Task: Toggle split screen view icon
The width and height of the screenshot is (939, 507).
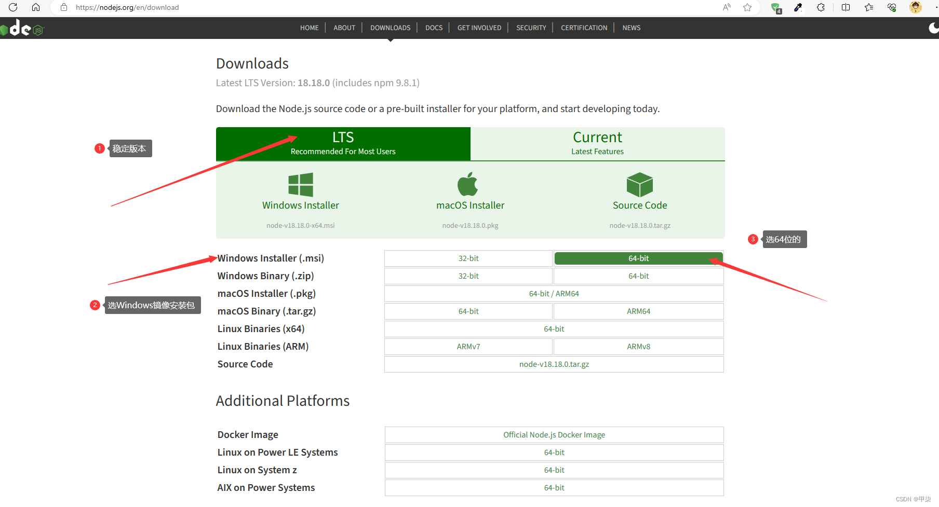Action: [846, 7]
